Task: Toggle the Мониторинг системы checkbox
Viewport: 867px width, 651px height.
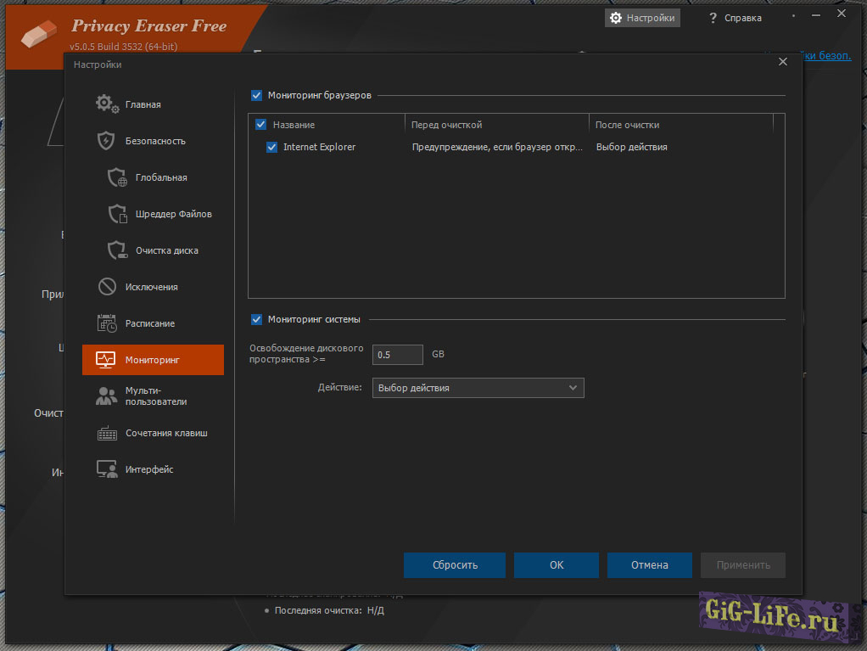Action: pos(257,319)
